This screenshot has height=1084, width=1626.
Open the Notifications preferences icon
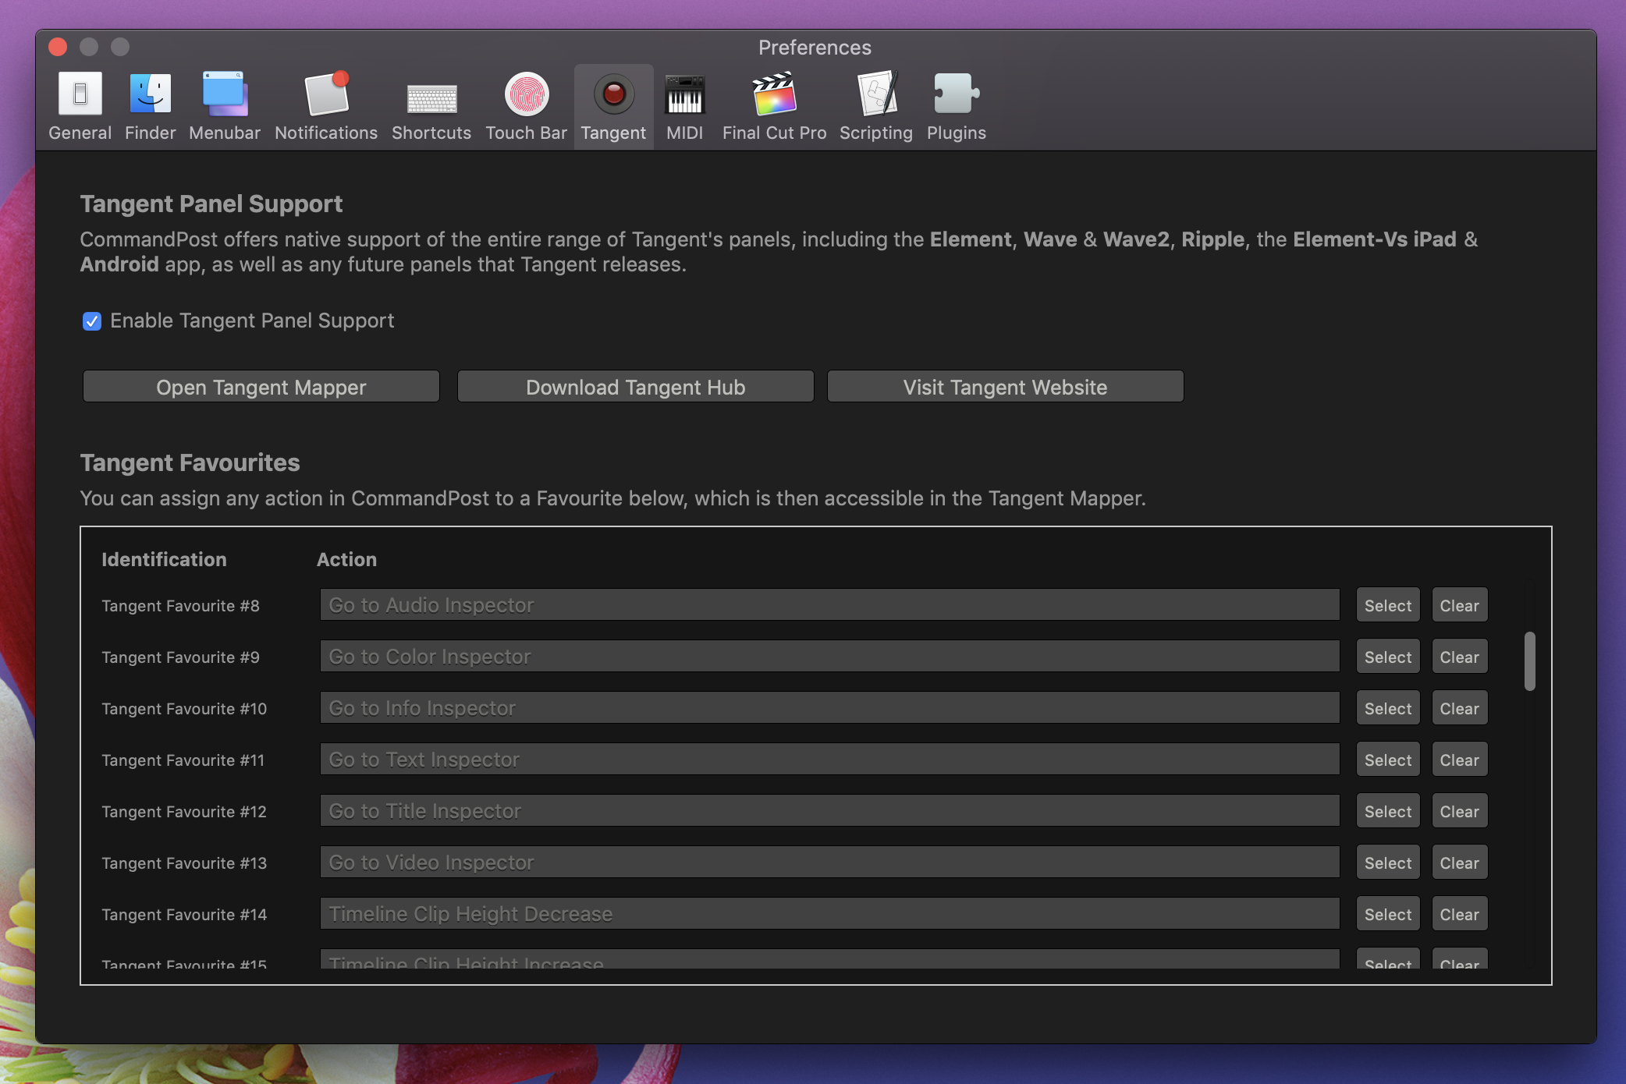(325, 105)
